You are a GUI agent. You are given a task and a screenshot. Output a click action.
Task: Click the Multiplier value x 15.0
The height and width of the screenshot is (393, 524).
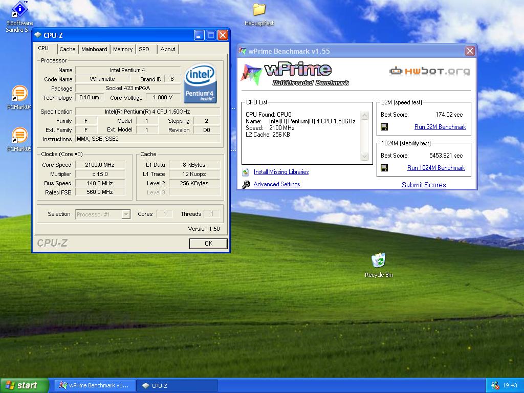[100, 174]
